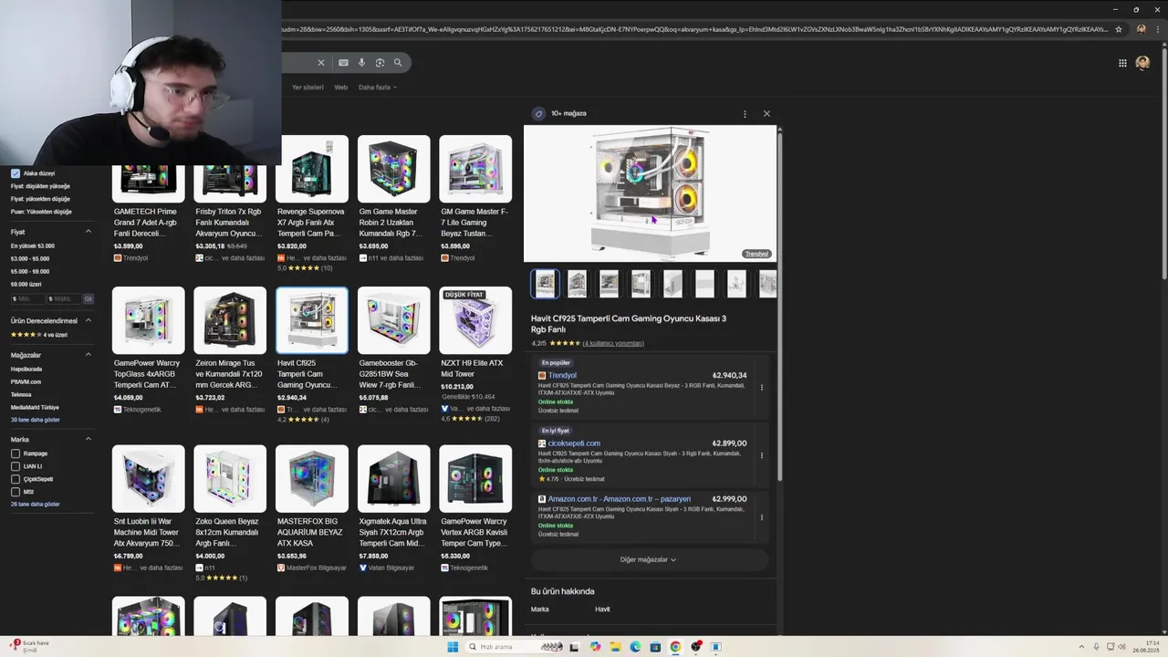Filter by the Hepsiburada store
This screenshot has height=657, width=1168.
pos(26,369)
